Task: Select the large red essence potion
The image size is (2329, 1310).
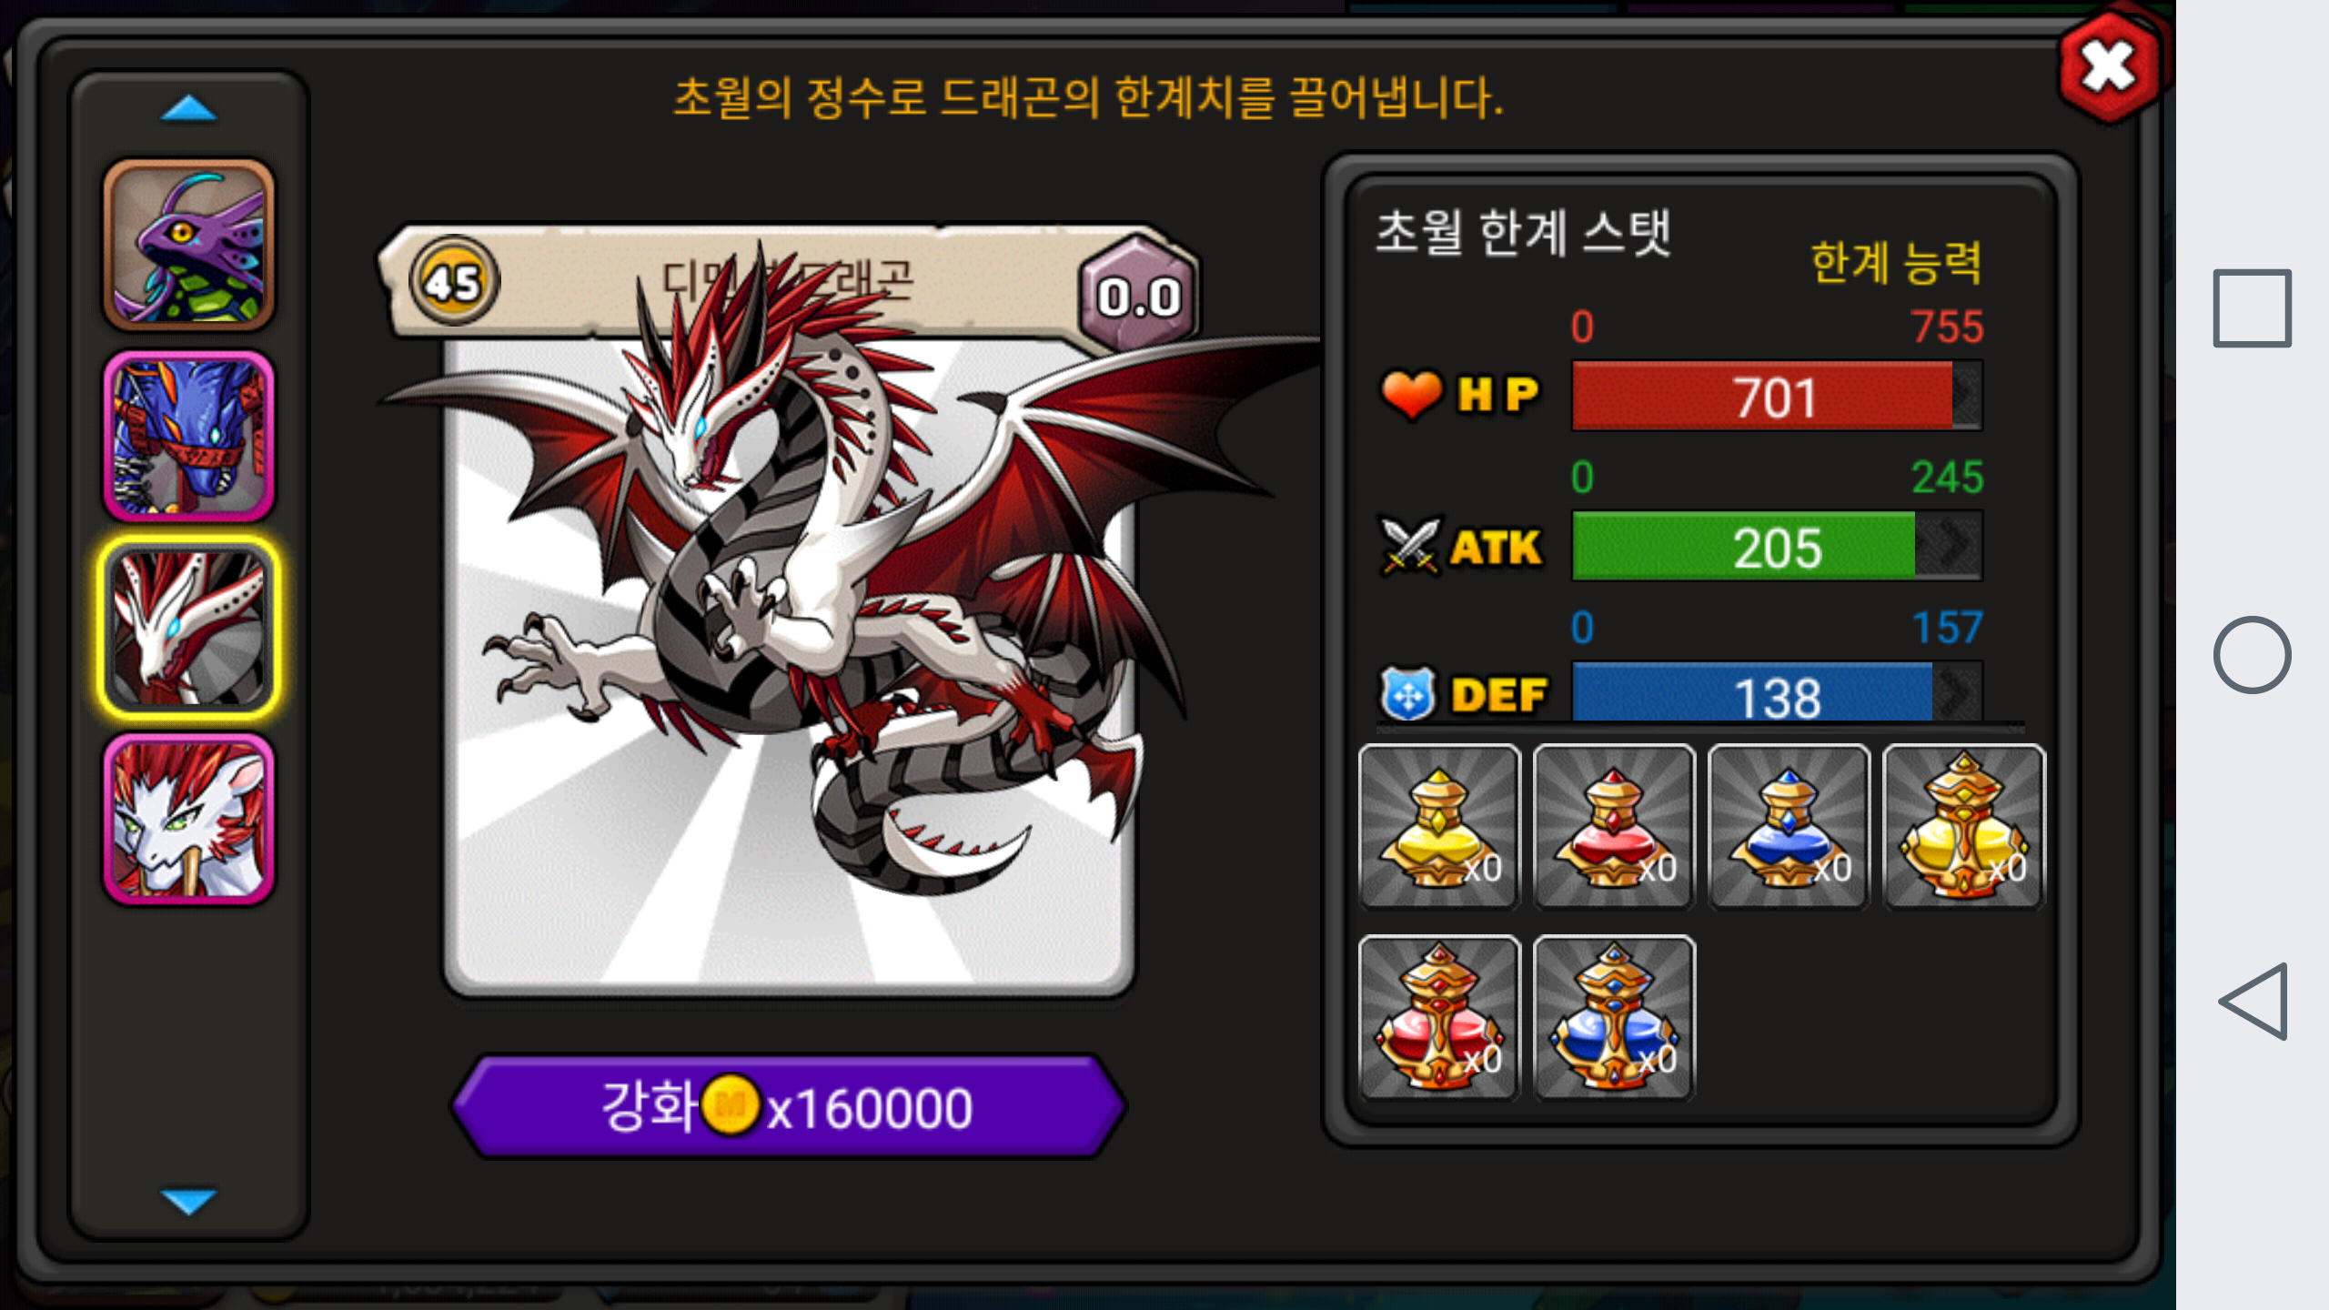Action: [1439, 1017]
